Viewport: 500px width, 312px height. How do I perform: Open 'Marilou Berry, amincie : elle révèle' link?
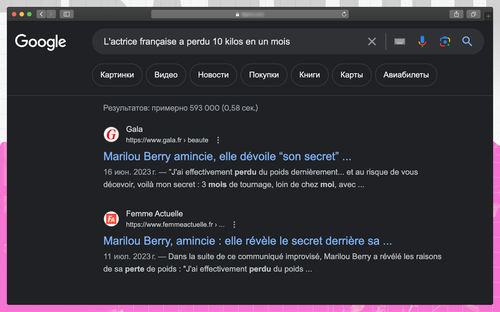point(247,241)
